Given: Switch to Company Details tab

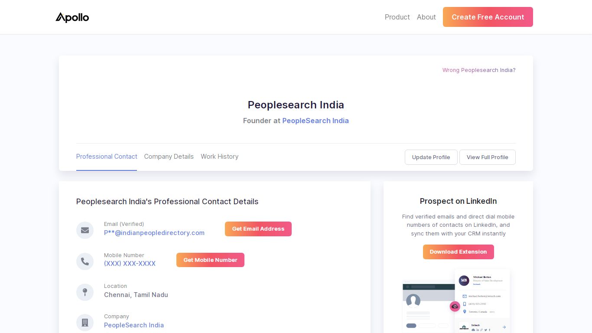Looking at the screenshot, I should 169,157.
